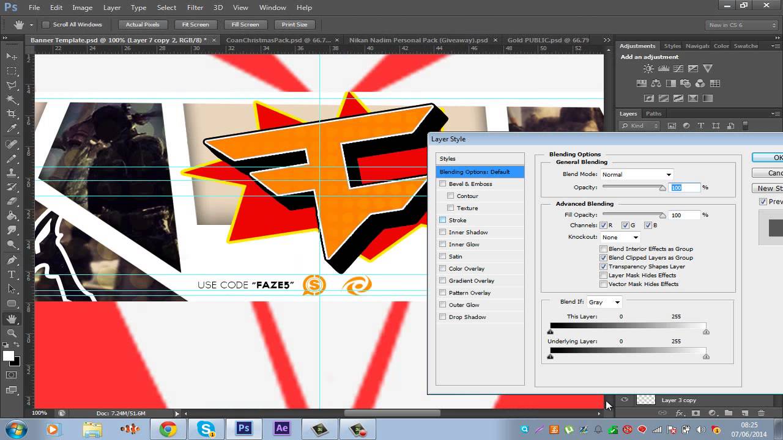Switch to the Swatches panel tab
Screen dimensions: 783x440
(746, 46)
